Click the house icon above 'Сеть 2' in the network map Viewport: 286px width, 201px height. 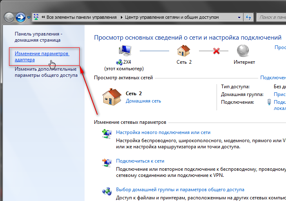pos(184,51)
